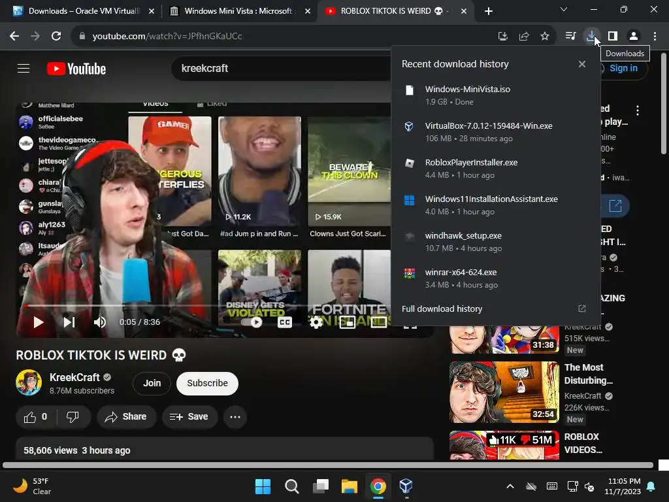Viewport: 669px width, 502px height.
Task: Open the notification bell in taskbar
Action: tap(651, 486)
